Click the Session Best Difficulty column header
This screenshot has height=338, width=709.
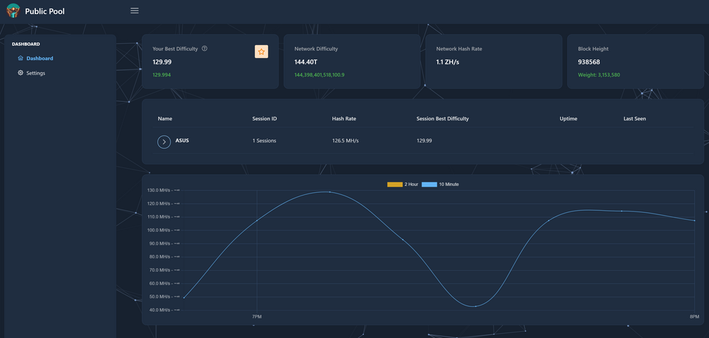442,119
